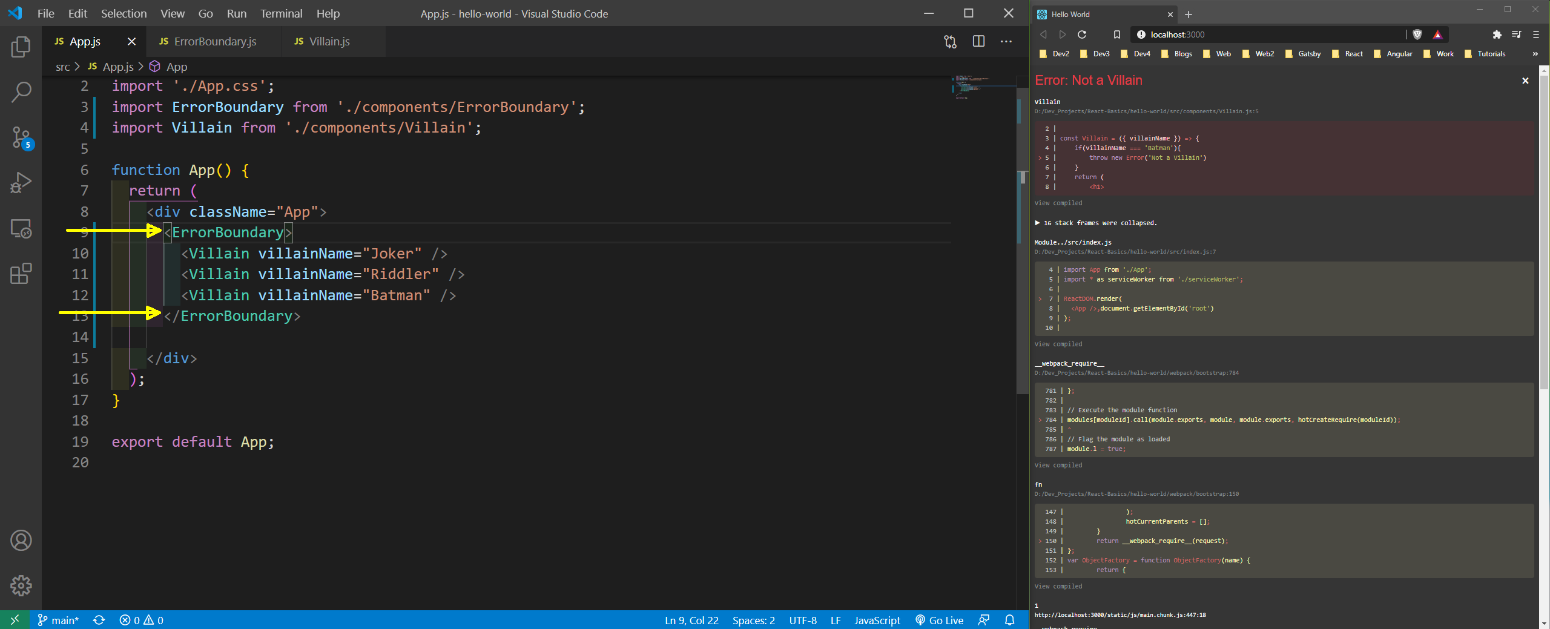Image resolution: width=1550 pixels, height=629 pixels.
Task: Open the Remote Explorer view
Action: click(21, 228)
